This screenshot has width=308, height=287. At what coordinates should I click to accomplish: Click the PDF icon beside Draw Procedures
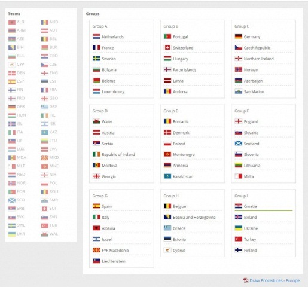(x=246, y=280)
